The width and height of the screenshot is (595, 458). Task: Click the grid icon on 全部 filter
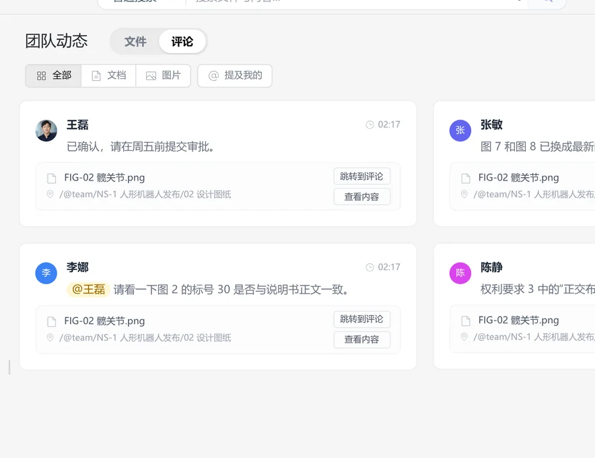pos(41,76)
